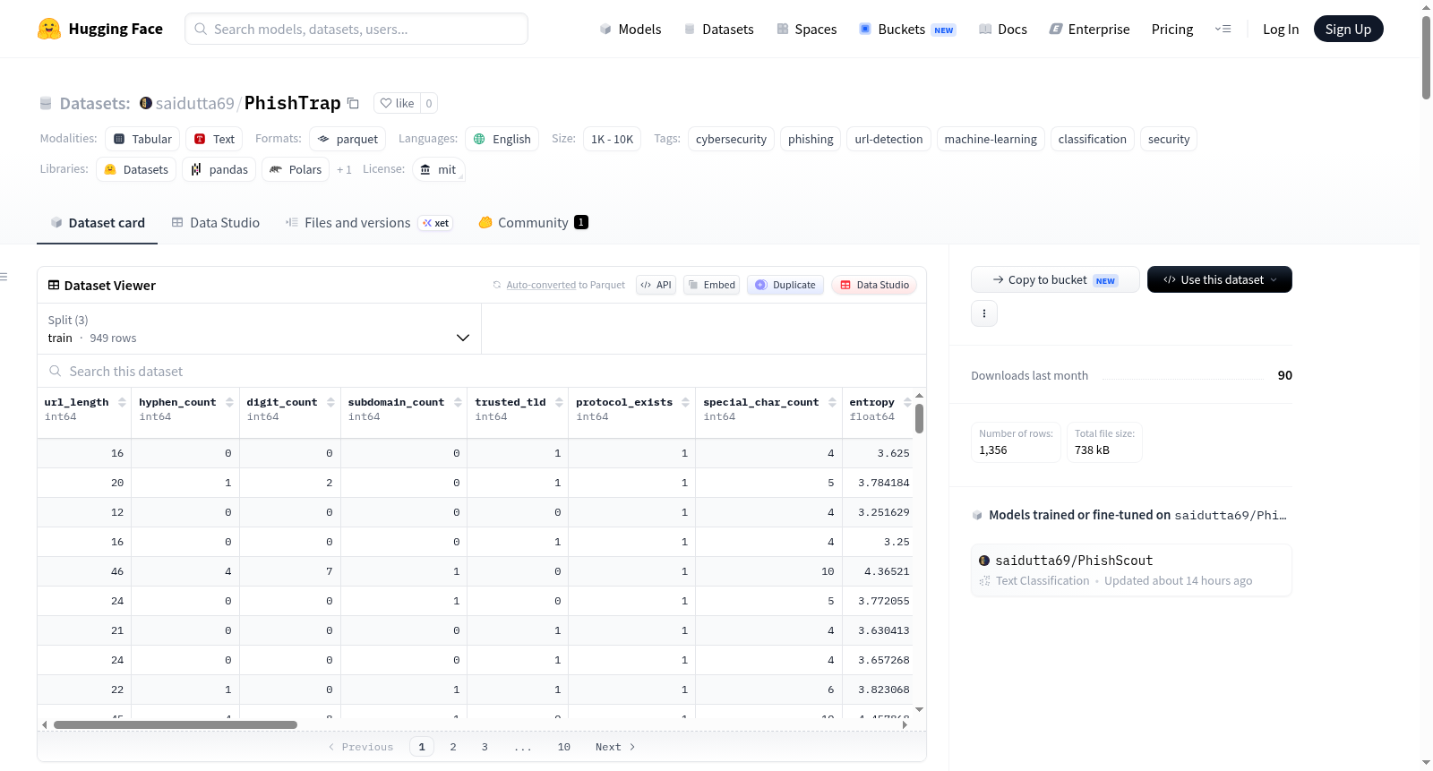Open Docs in top navigation
The width and height of the screenshot is (1433, 771).
tap(1003, 30)
